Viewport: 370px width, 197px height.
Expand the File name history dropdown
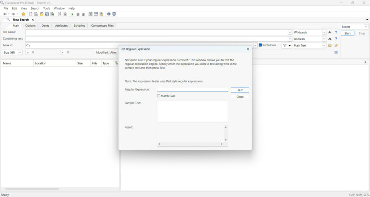(x=290, y=32)
